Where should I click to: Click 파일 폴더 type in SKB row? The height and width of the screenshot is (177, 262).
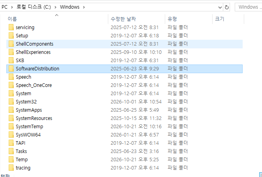tap(178, 61)
